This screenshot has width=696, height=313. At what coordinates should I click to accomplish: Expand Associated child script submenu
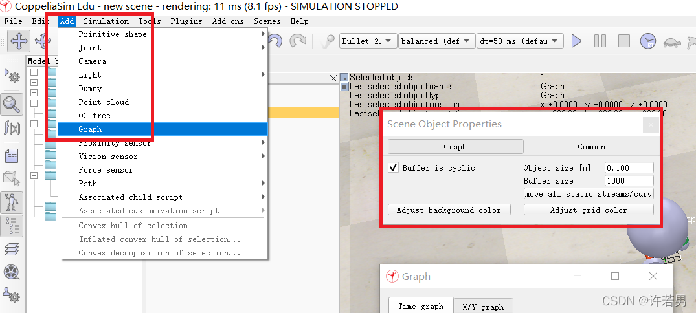264,197
